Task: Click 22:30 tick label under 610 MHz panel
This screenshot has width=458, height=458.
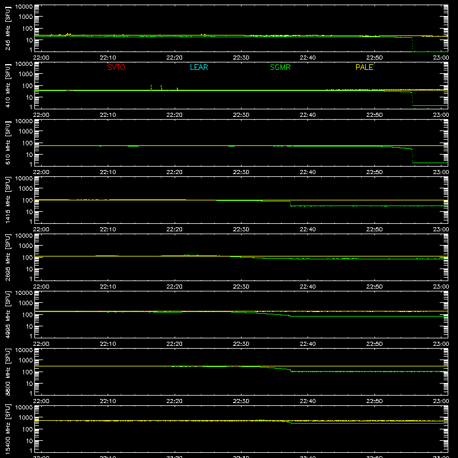Action: (241, 172)
